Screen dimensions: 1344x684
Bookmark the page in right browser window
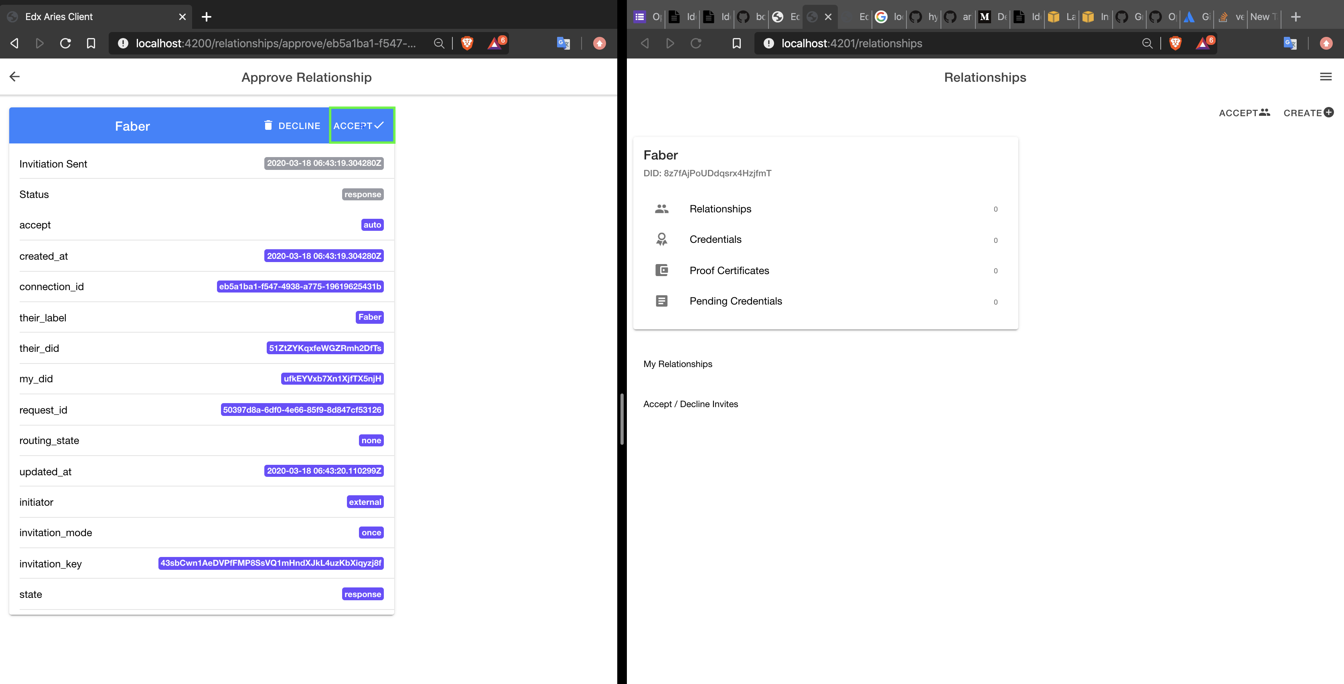(x=736, y=43)
